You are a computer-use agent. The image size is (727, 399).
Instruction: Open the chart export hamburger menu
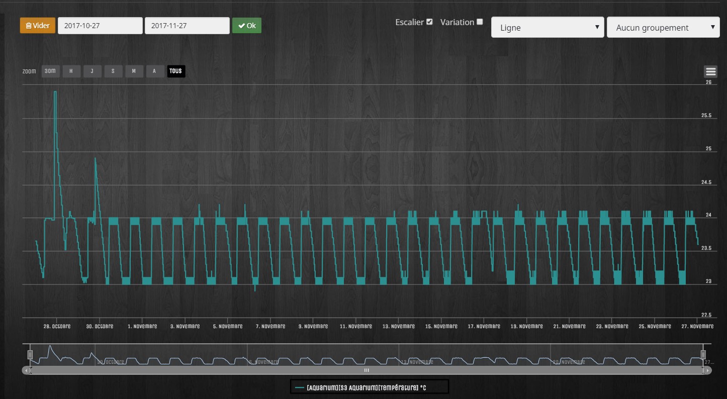(710, 72)
